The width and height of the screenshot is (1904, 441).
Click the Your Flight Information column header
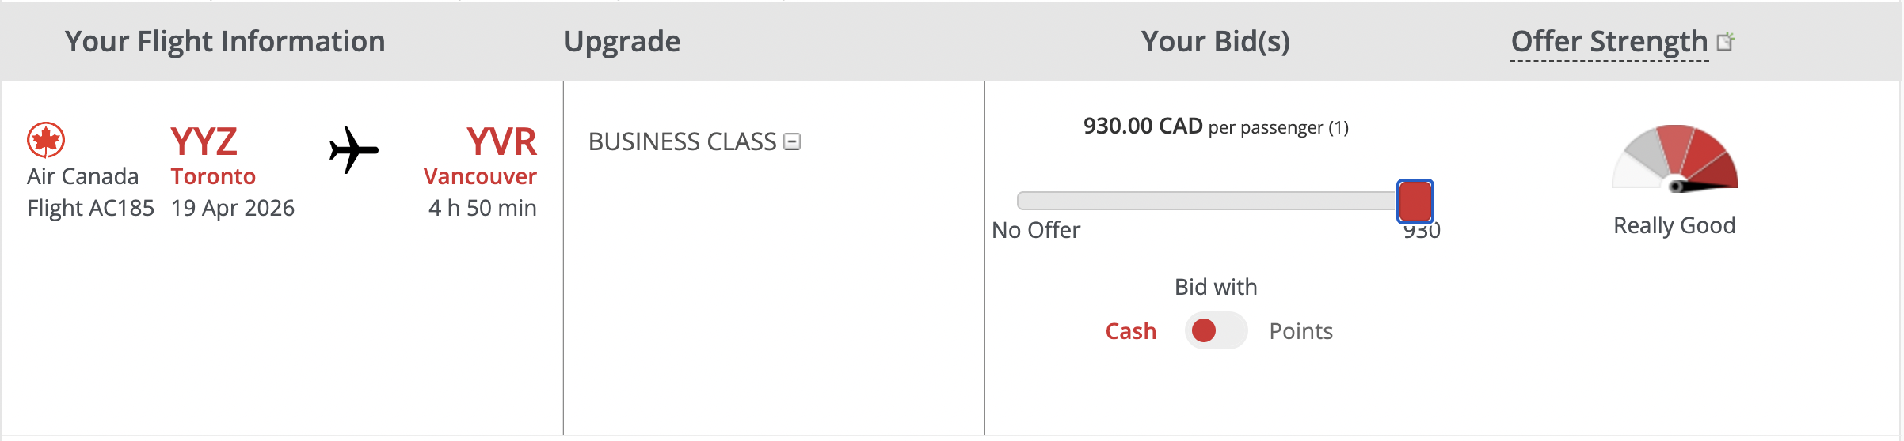pyautogui.click(x=225, y=42)
